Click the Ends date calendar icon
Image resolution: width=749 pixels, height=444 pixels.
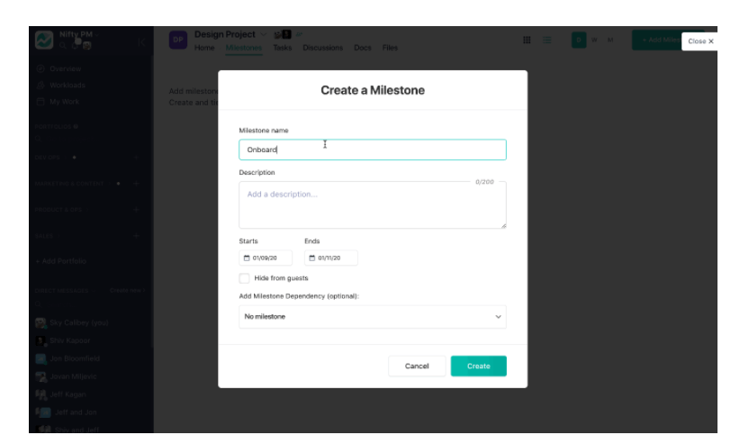(x=311, y=258)
